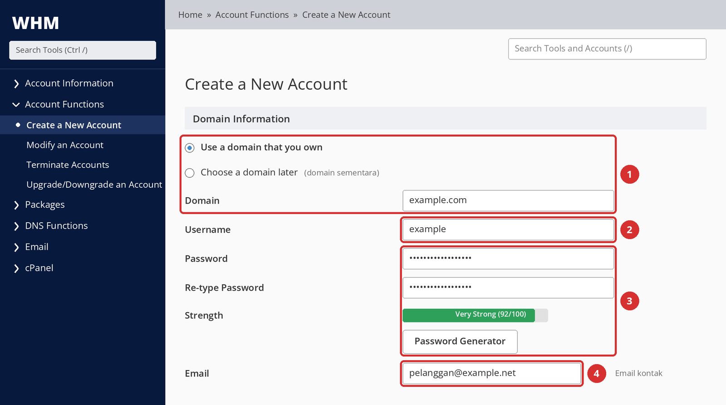Viewport: 726px width, 405px height.
Task: Click the 'Create a New Account' page heading
Action: [x=266, y=84]
